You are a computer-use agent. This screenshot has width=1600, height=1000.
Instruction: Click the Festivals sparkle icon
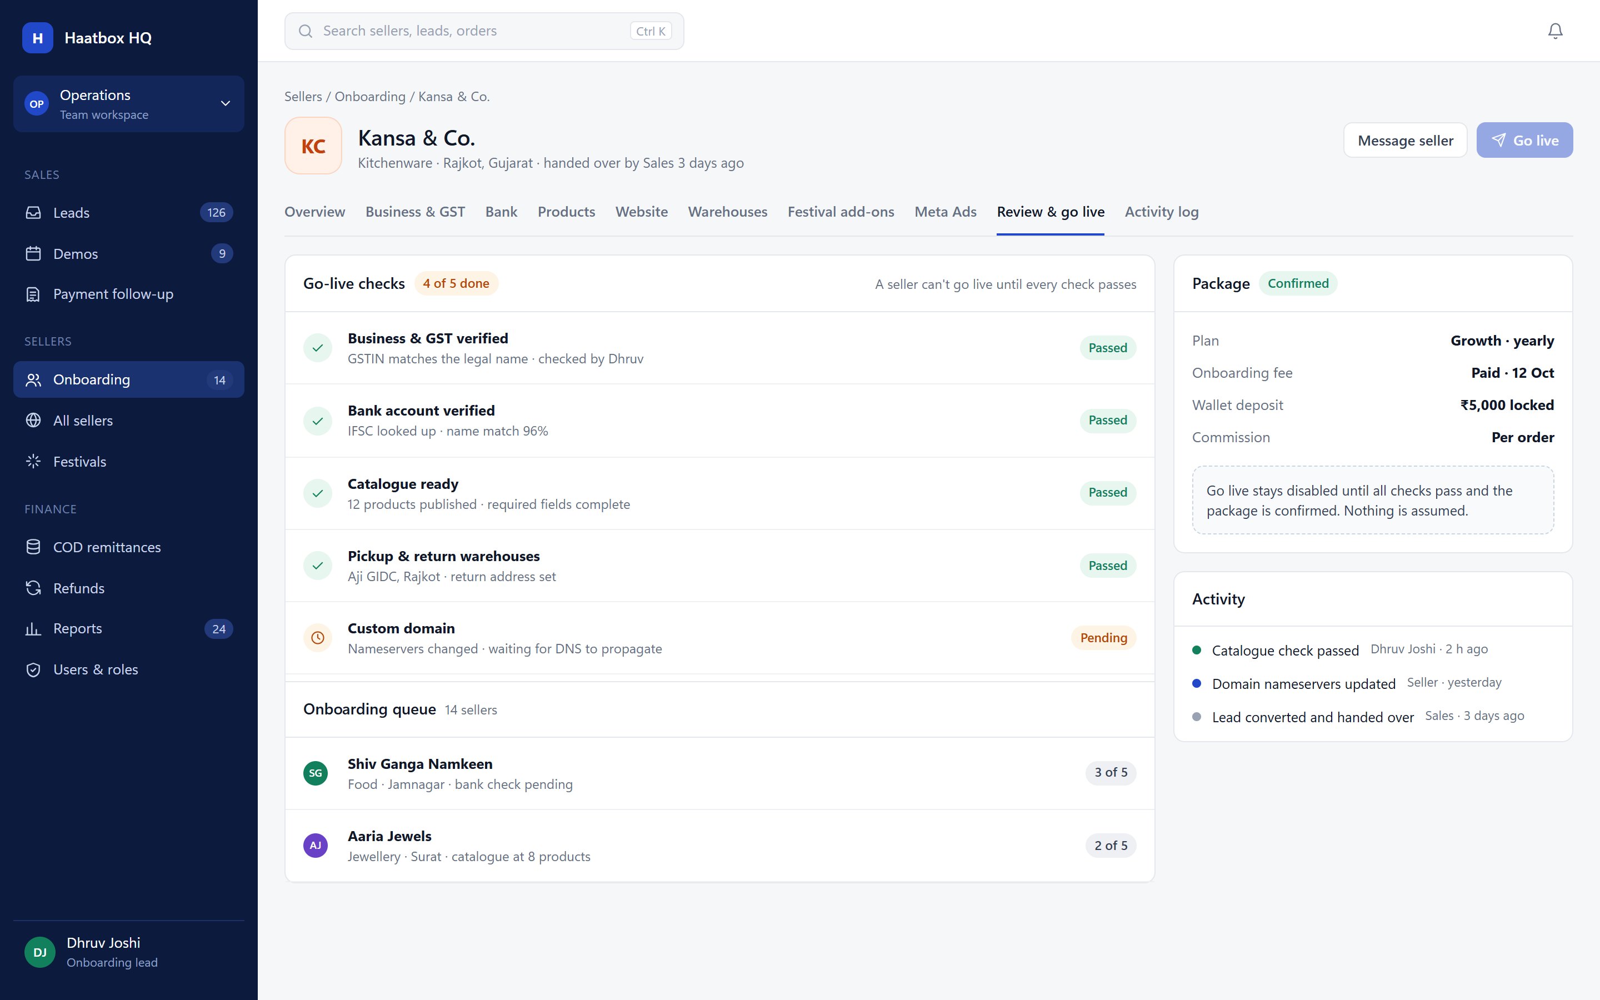coord(33,462)
